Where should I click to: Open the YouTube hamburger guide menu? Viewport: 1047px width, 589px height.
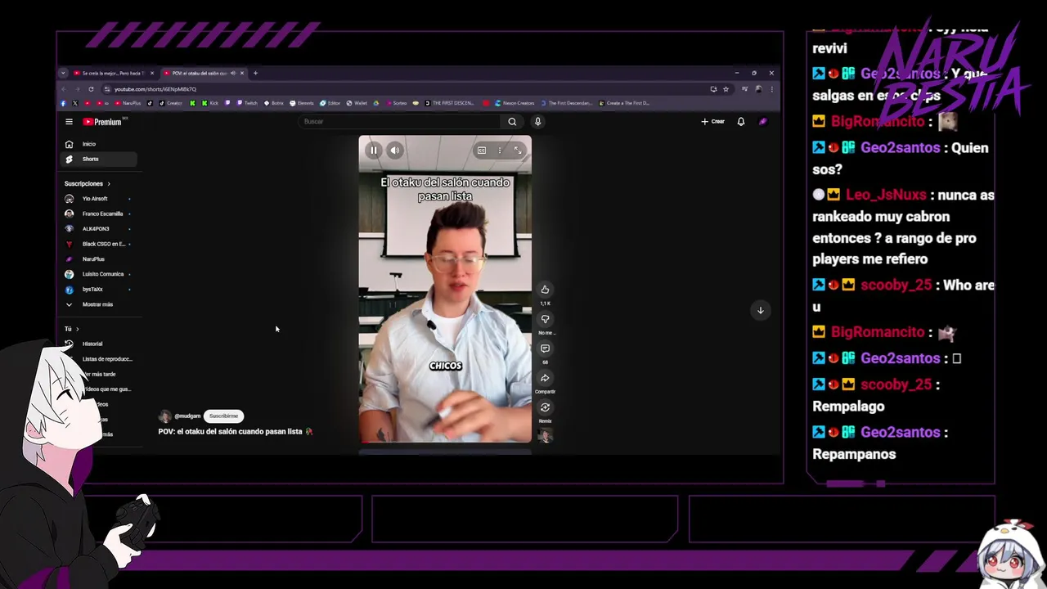click(69, 122)
